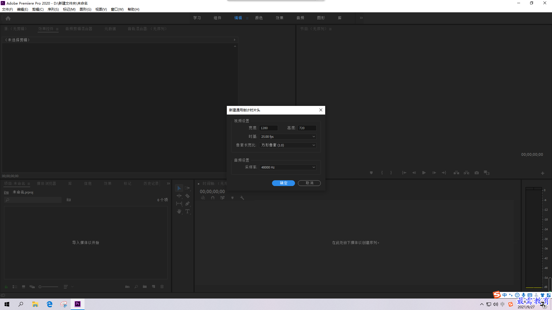Select the Razor tool
Image resolution: width=552 pixels, height=310 pixels.
click(x=187, y=196)
